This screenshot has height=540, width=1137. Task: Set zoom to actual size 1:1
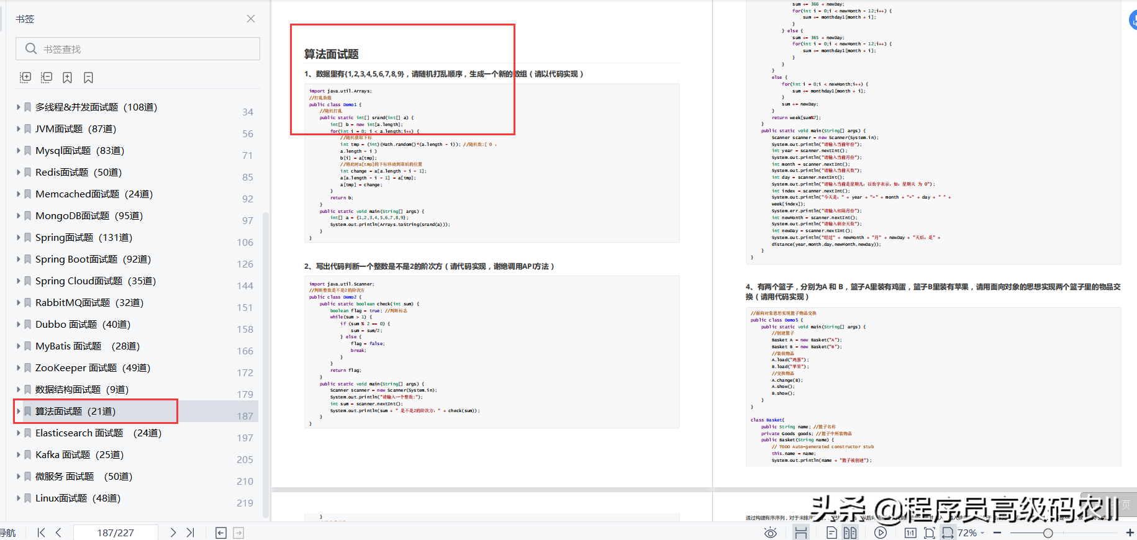tap(910, 533)
